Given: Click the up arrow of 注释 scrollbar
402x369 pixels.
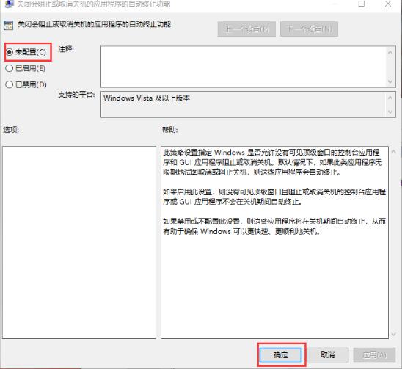Looking at the screenshot, I should click(x=390, y=52).
